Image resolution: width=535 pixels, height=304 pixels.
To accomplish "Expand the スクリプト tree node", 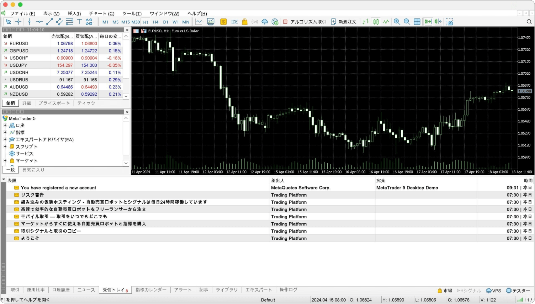I will (x=5, y=146).
